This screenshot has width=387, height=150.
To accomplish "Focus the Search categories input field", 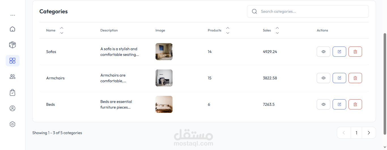I will (x=308, y=11).
